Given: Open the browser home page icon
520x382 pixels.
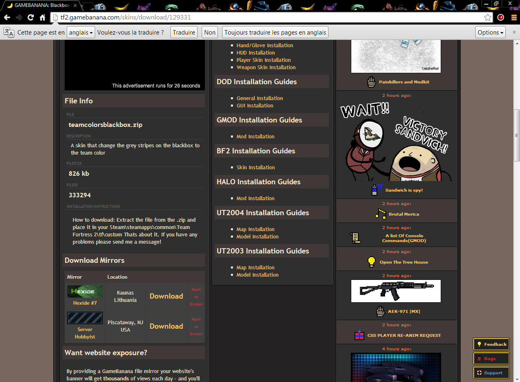Looking at the screenshot, I should pos(42,17).
